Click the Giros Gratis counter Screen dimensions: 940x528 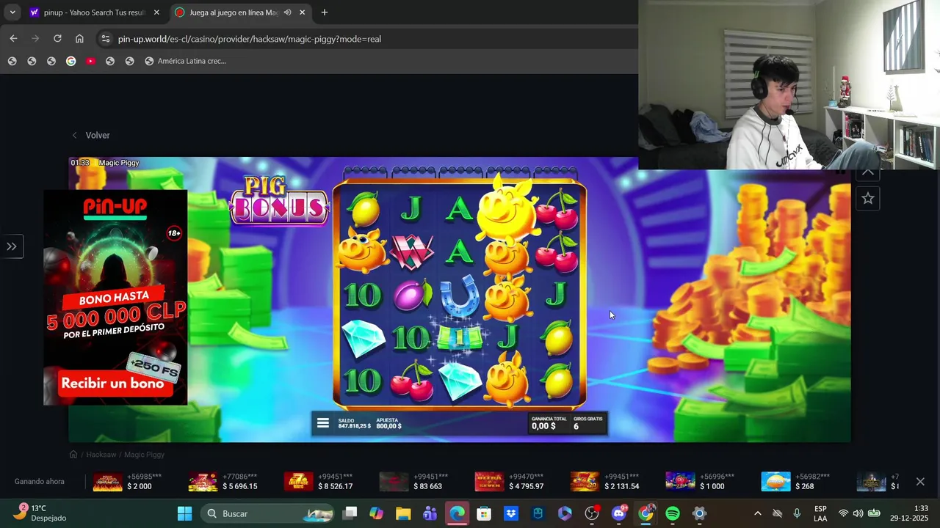[x=587, y=423]
